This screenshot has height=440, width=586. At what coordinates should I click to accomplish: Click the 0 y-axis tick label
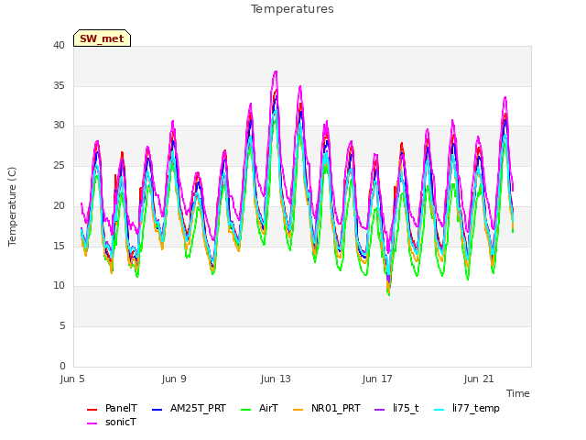[x=62, y=366]
